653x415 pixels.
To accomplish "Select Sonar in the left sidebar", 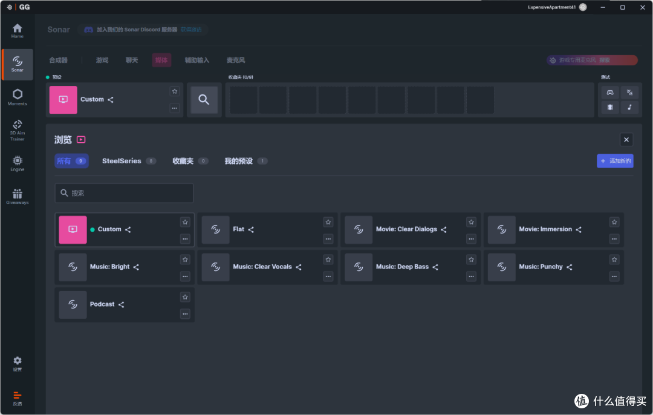I will [17, 64].
